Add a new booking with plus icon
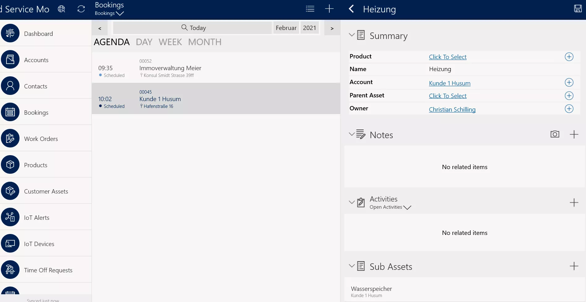The height and width of the screenshot is (302, 586). coord(329,9)
